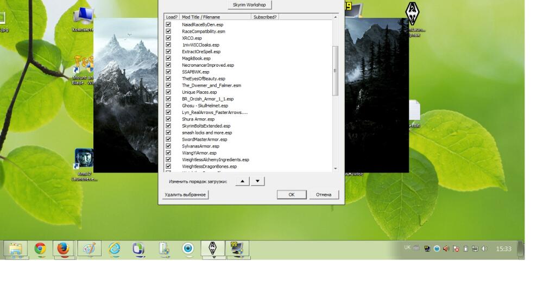Click the scrollbar up arrow
This screenshot has width=543, height=305.
(x=335, y=17)
